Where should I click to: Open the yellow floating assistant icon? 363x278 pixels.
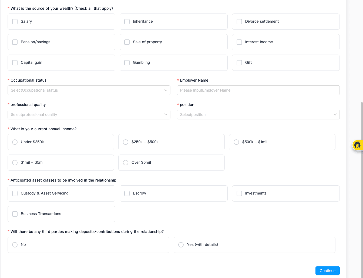click(x=358, y=145)
